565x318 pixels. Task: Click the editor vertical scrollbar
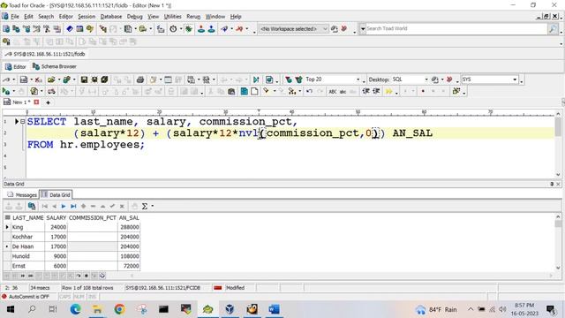558,144
